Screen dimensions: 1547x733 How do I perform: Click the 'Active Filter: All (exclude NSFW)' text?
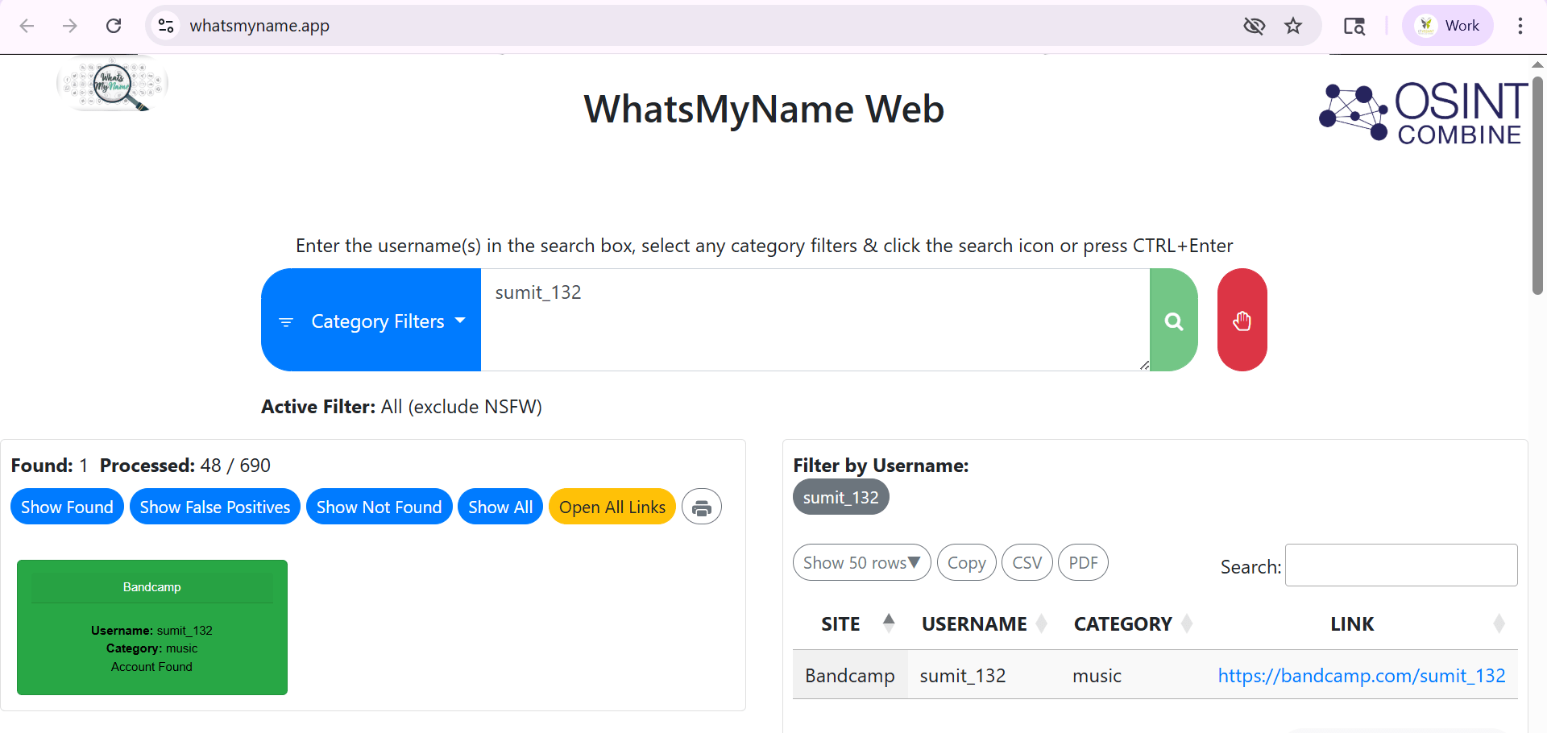[x=401, y=407]
